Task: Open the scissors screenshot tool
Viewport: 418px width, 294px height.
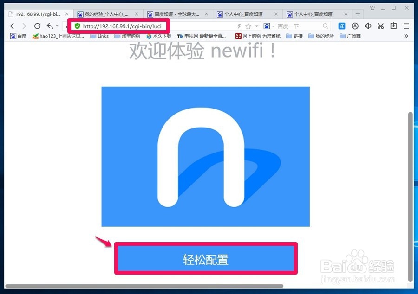Action: (381, 26)
